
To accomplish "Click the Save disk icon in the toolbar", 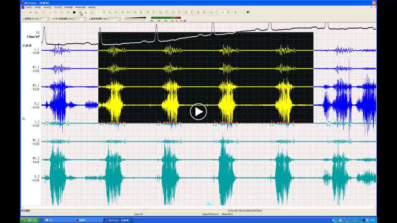I will (x=36, y=12).
